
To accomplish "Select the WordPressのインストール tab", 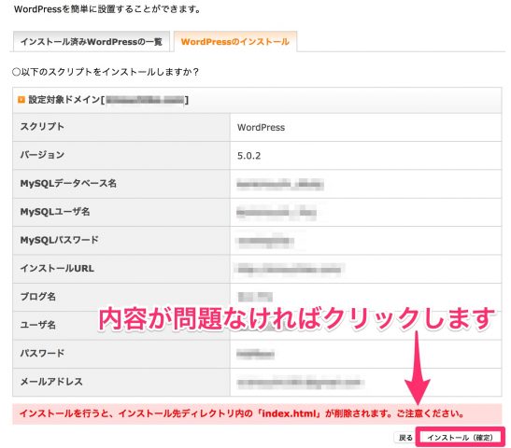I will pyautogui.click(x=235, y=42).
